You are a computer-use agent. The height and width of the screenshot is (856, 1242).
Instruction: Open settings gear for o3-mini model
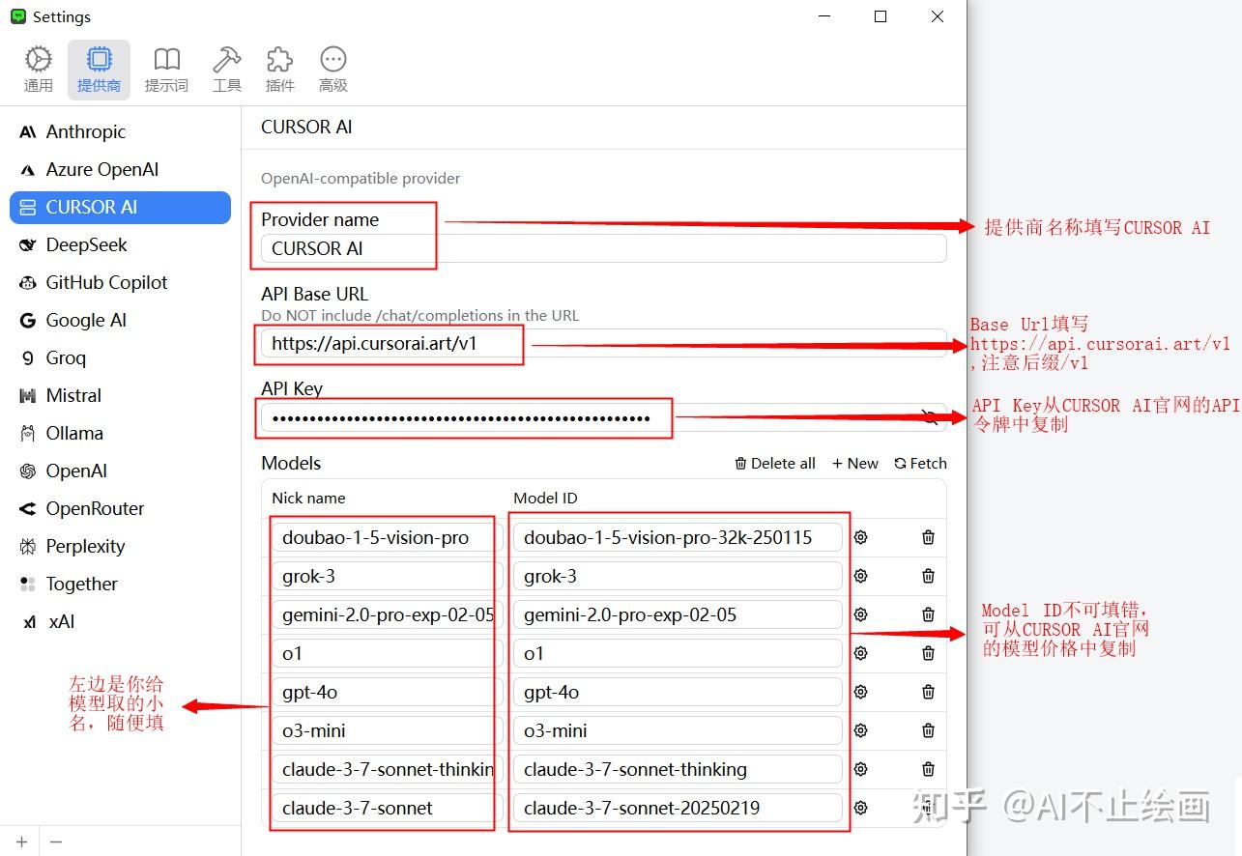860,730
